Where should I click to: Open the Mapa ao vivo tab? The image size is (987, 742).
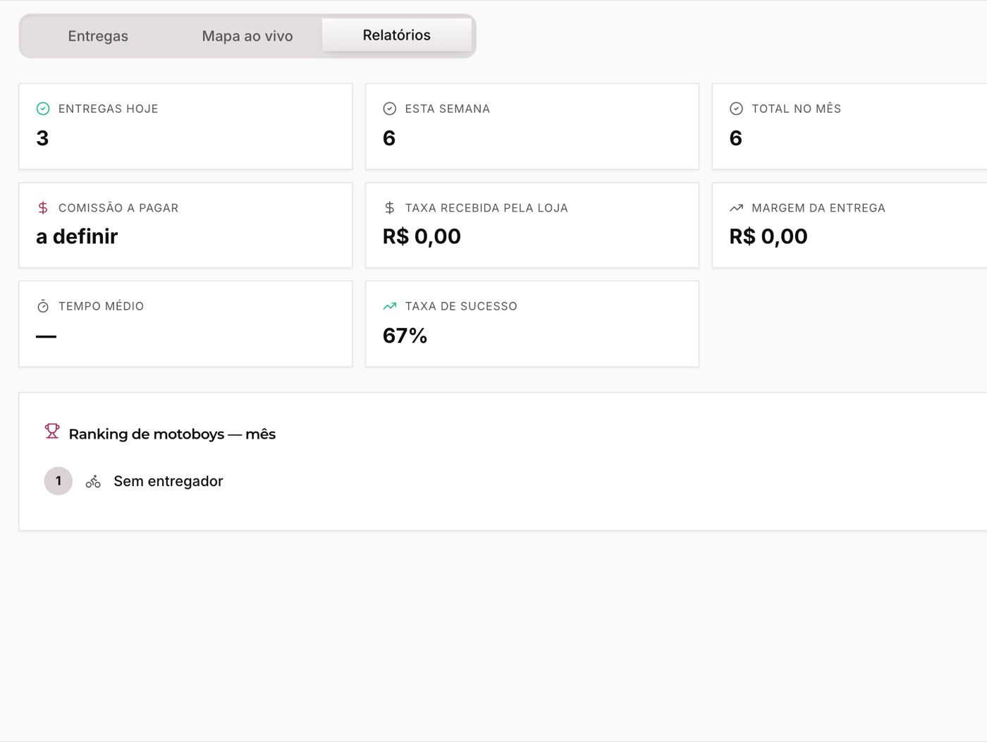tap(247, 36)
